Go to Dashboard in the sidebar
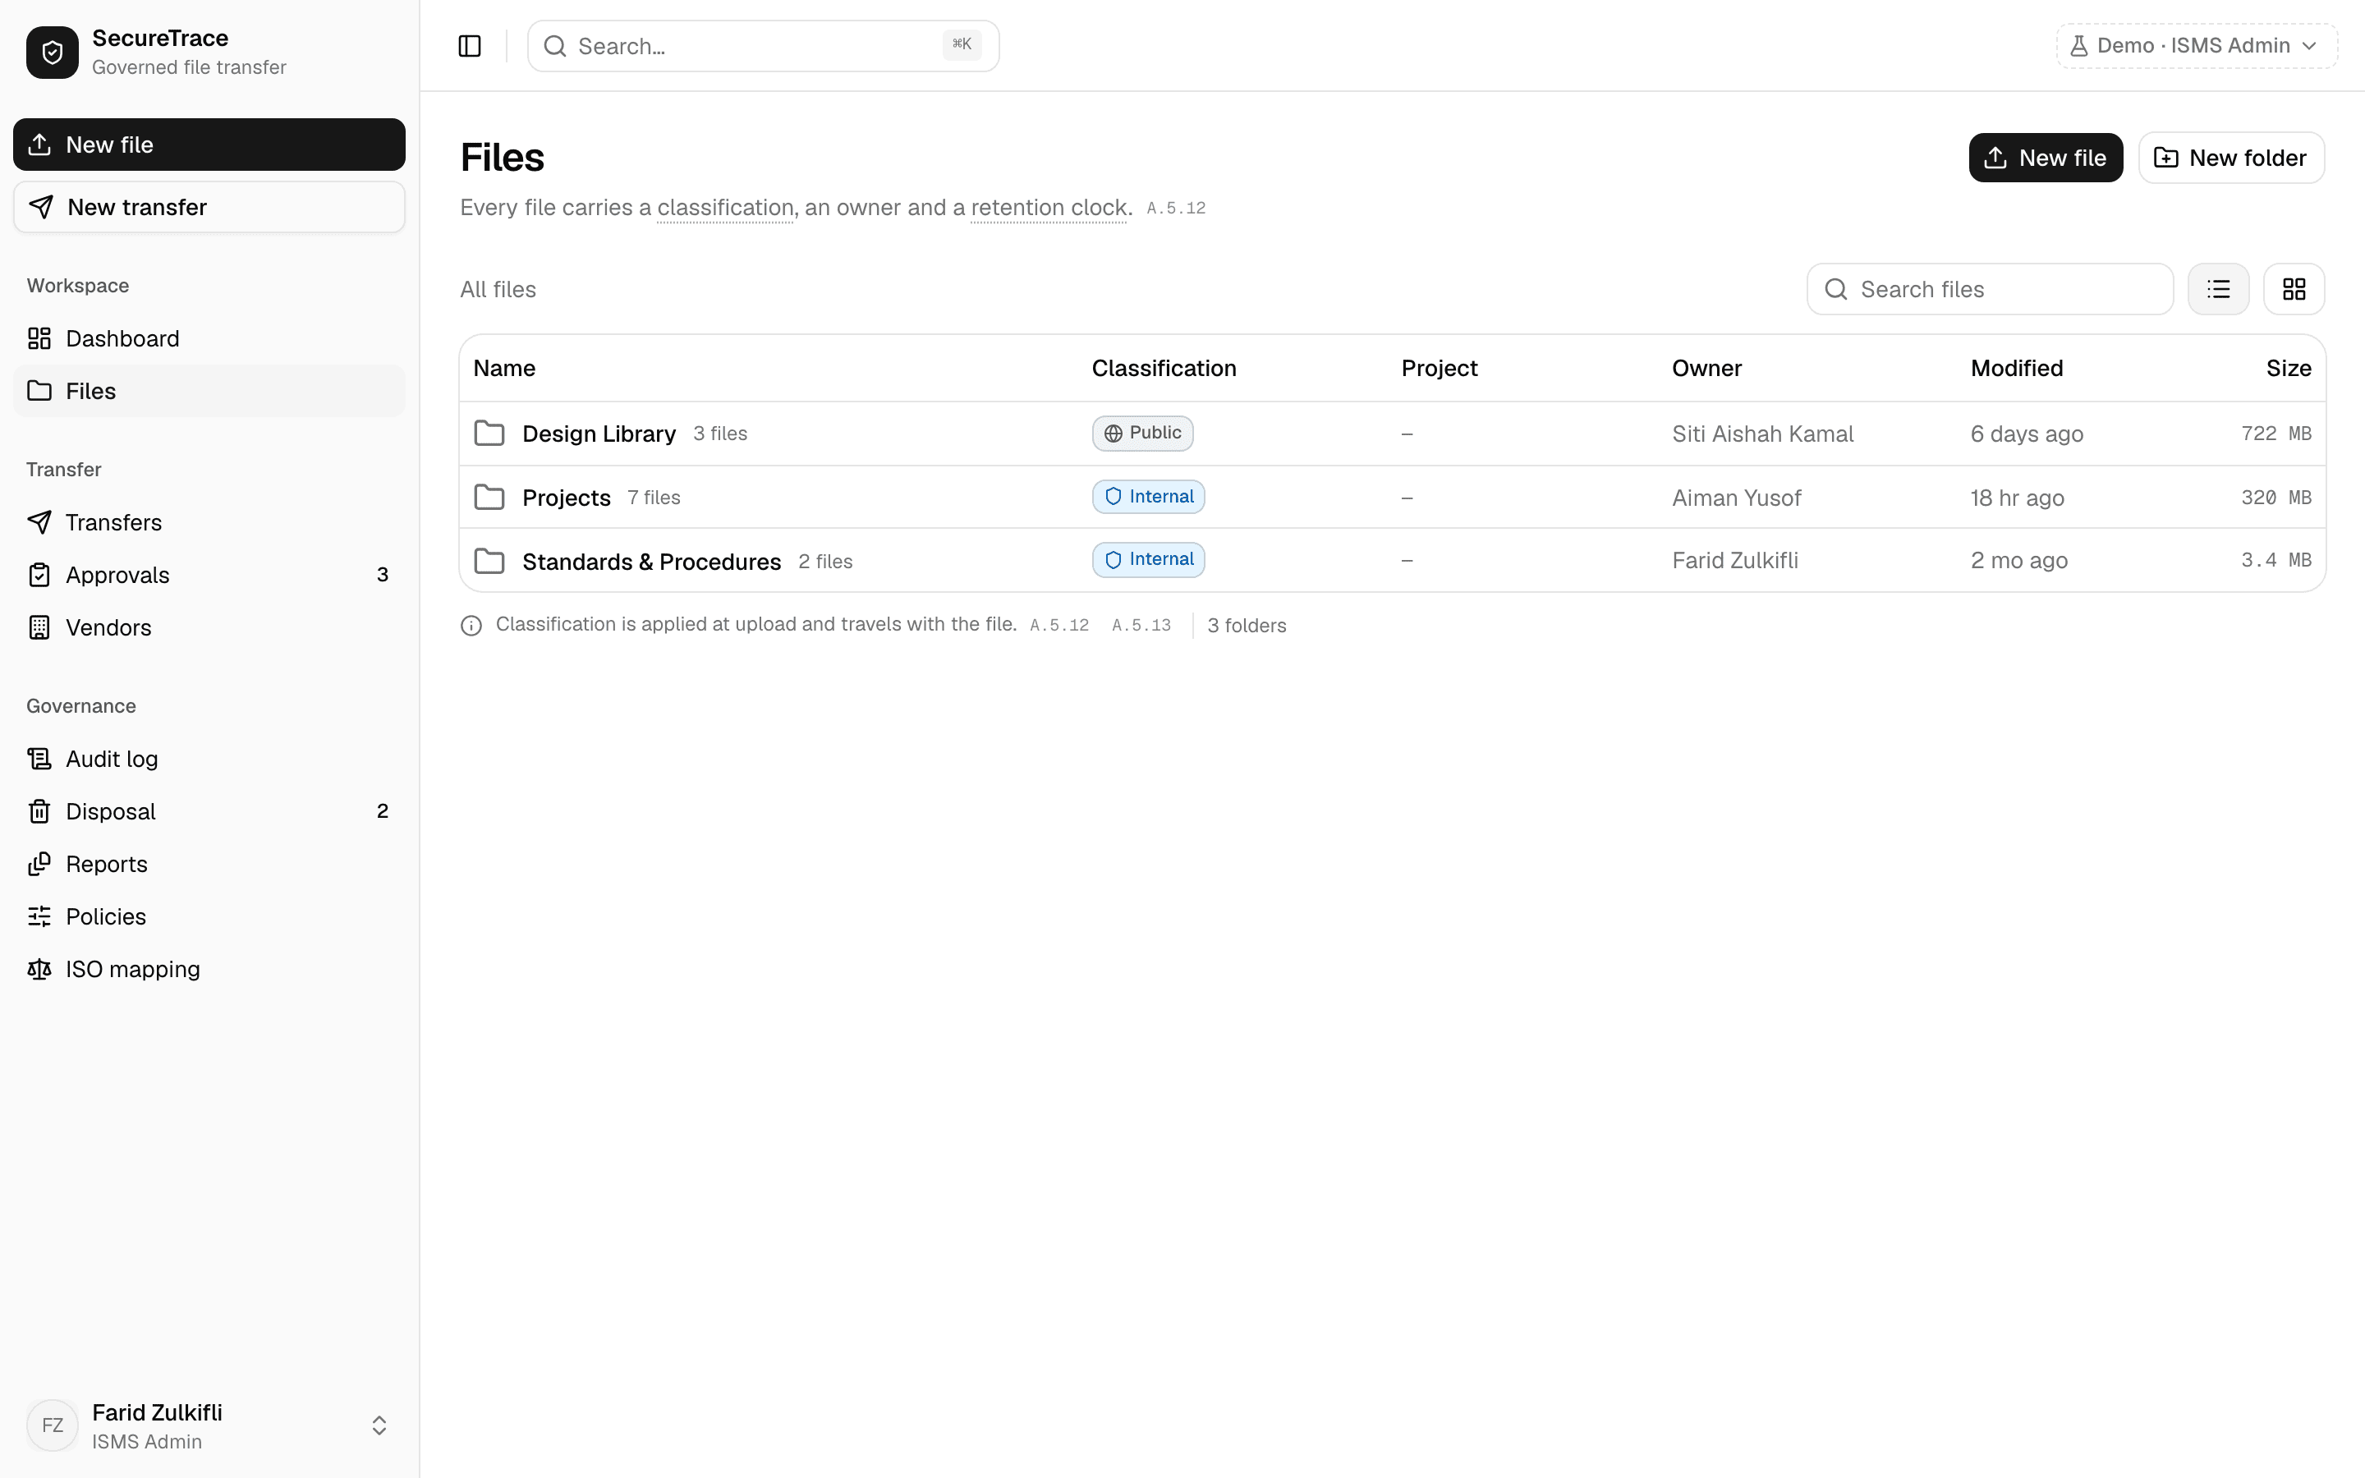 click(209, 338)
